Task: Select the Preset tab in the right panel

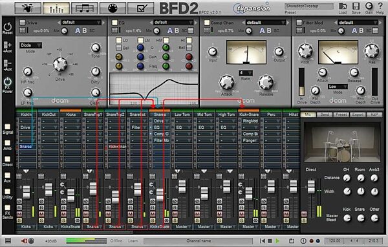Action: click(341, 114)
